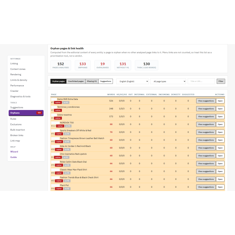This screenshot has height=235, width=235.
Task: Click the 131 Without H1 stat card
Action: click(123, 65)
